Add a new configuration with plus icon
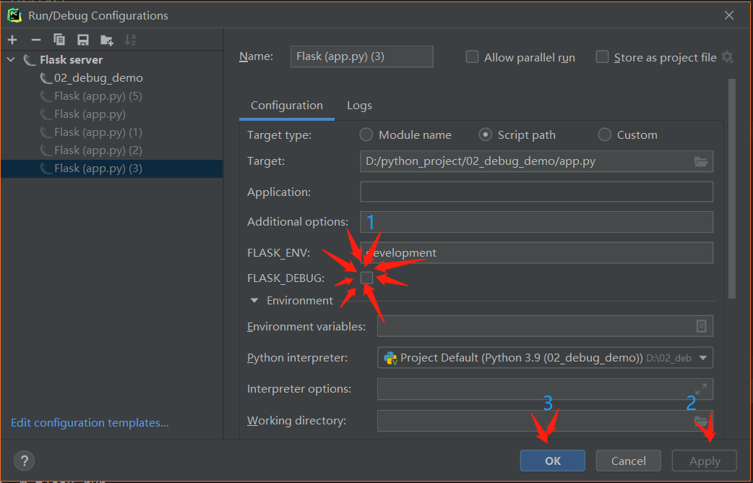The width and height of the screenshot is (753, 483). 12,40
